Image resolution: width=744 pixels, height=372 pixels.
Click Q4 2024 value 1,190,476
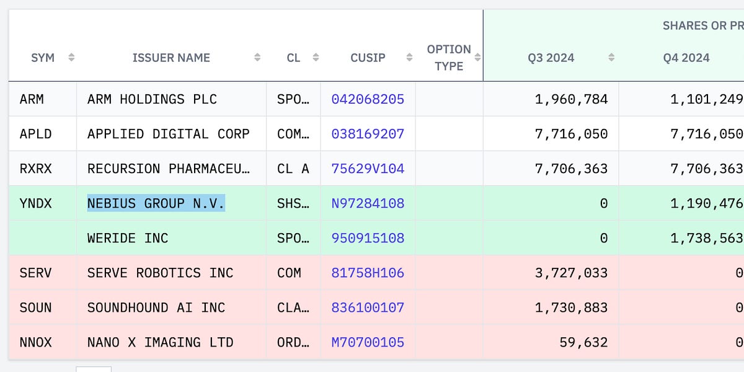(x=707, y=203)
